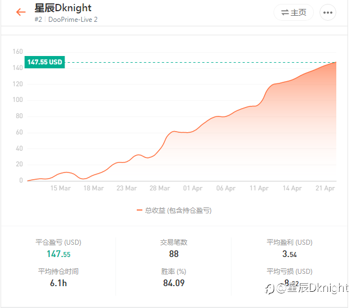
Task: Click the 21 Apr axis date
Action: pyautogui.click(x=325, y=188)
